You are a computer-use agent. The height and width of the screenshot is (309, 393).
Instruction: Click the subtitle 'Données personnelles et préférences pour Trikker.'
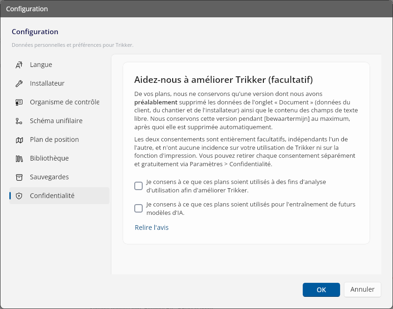[73, 45]
